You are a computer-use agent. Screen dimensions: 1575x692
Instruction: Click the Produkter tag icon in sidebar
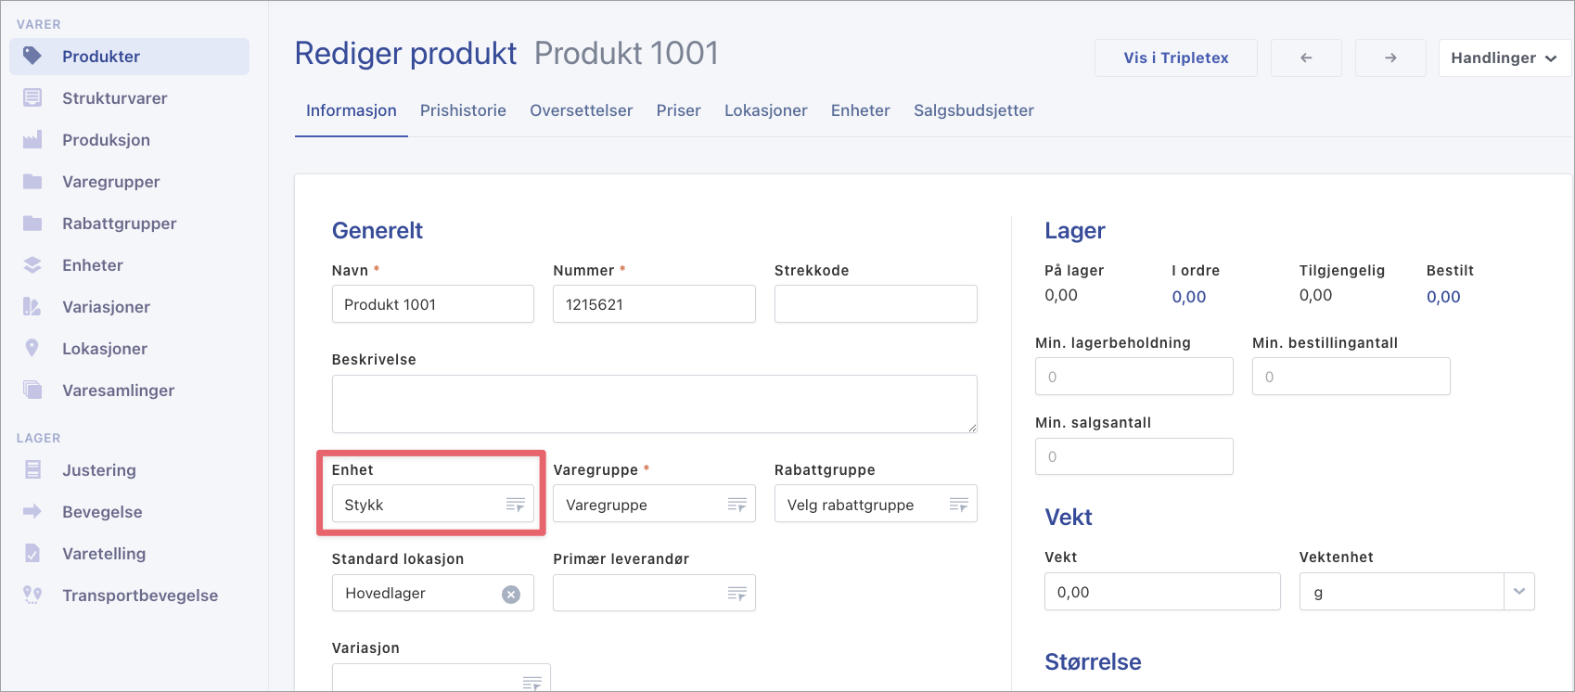click(x=32, y=57)
